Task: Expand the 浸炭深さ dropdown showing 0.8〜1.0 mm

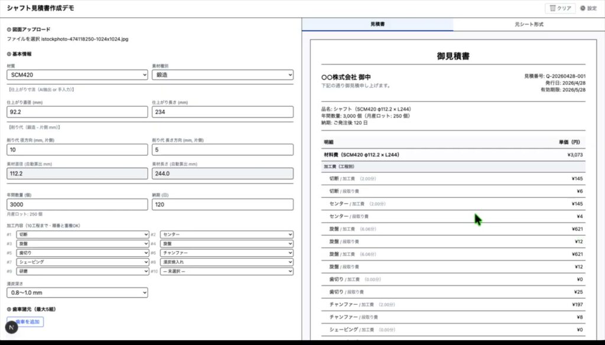Action: coord(77,292)
